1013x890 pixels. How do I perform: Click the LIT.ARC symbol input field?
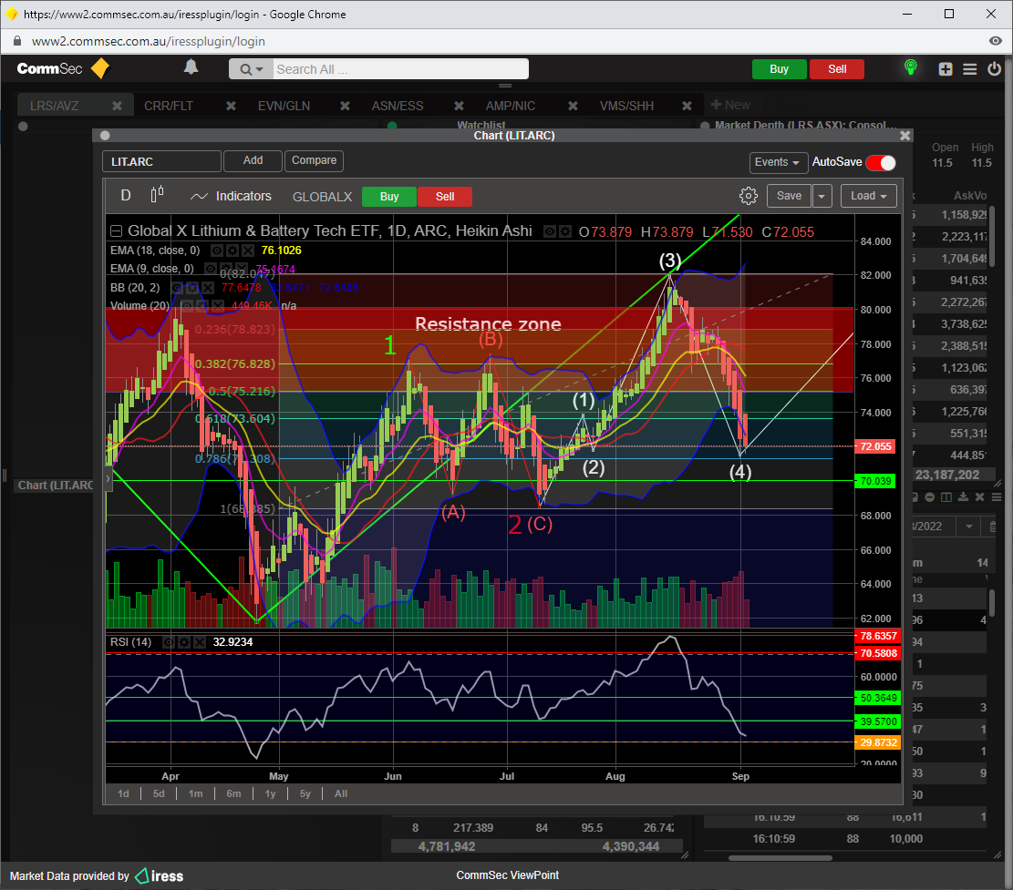pos(161,161)
